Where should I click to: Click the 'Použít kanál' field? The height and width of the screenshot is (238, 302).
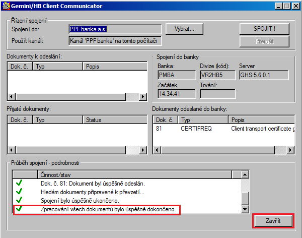[x=115, y=41]
